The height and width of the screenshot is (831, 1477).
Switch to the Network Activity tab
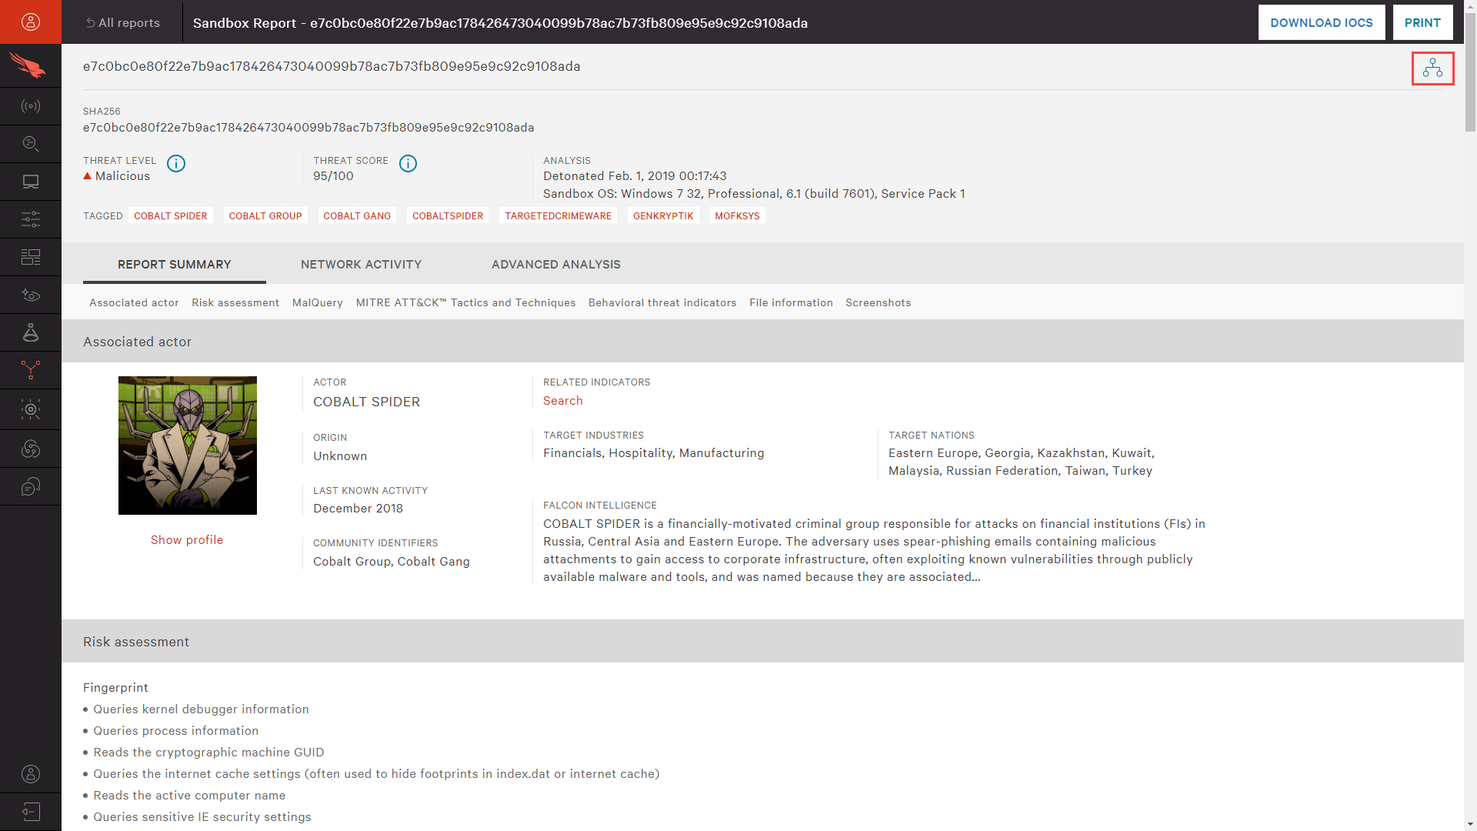(361, 264)
